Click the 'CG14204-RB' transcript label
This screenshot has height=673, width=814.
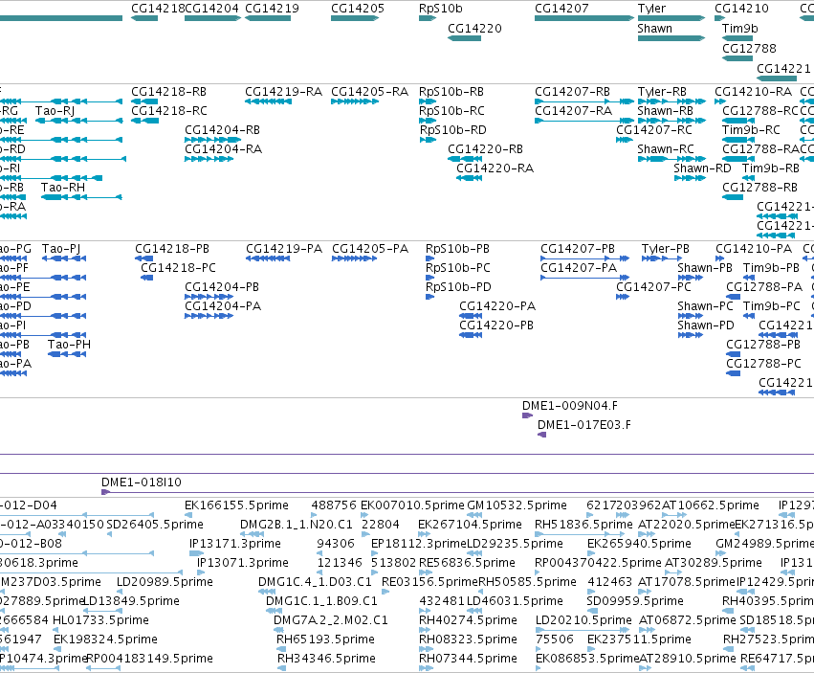pos(222,130)
